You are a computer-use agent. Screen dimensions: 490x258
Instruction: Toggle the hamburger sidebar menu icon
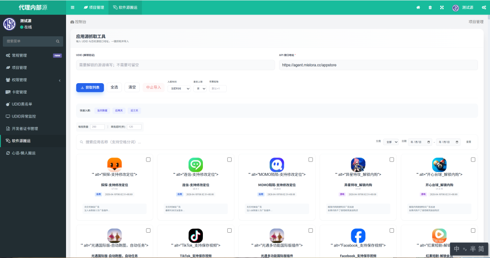tap(73, 8)
